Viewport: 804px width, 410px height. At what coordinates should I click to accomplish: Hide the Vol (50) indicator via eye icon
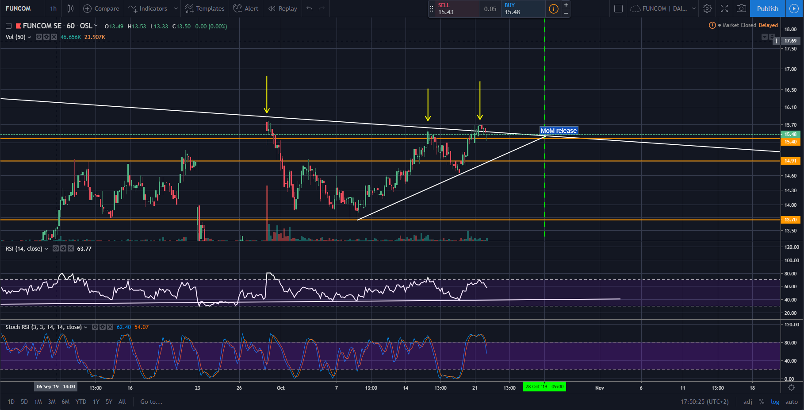pos(39,37)
